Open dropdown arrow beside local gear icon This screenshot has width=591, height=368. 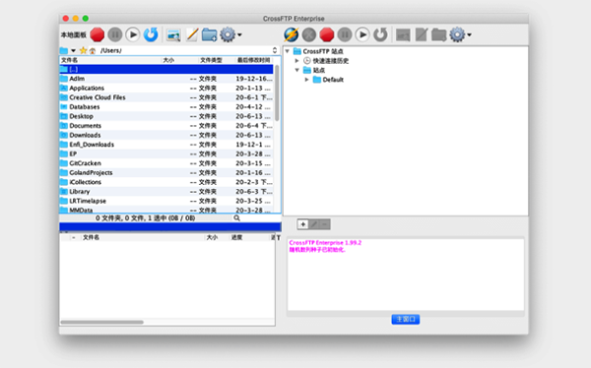(239, 35)
